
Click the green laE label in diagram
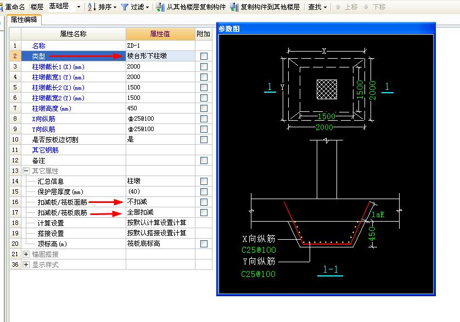pyautogui.click(x=378, y=214)
